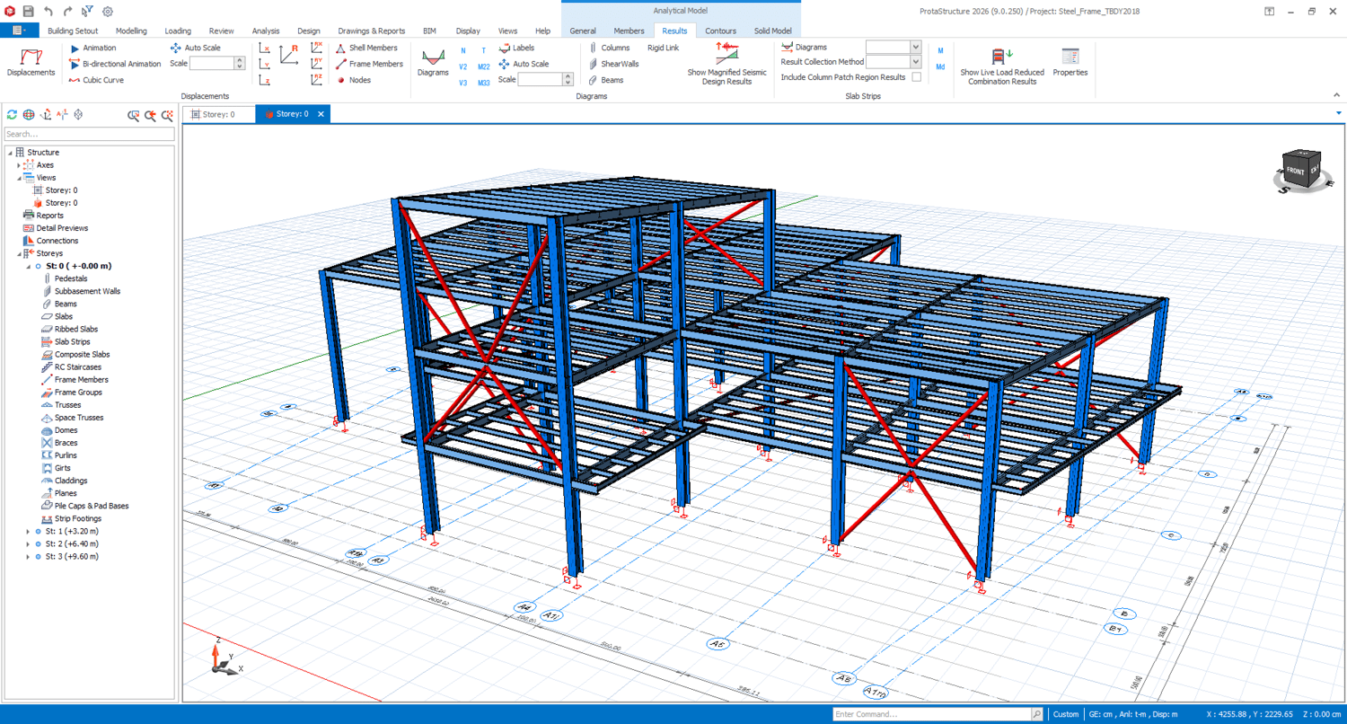Click the Enter Command input field
1347x724 pixels.
(x=931, y=714)
